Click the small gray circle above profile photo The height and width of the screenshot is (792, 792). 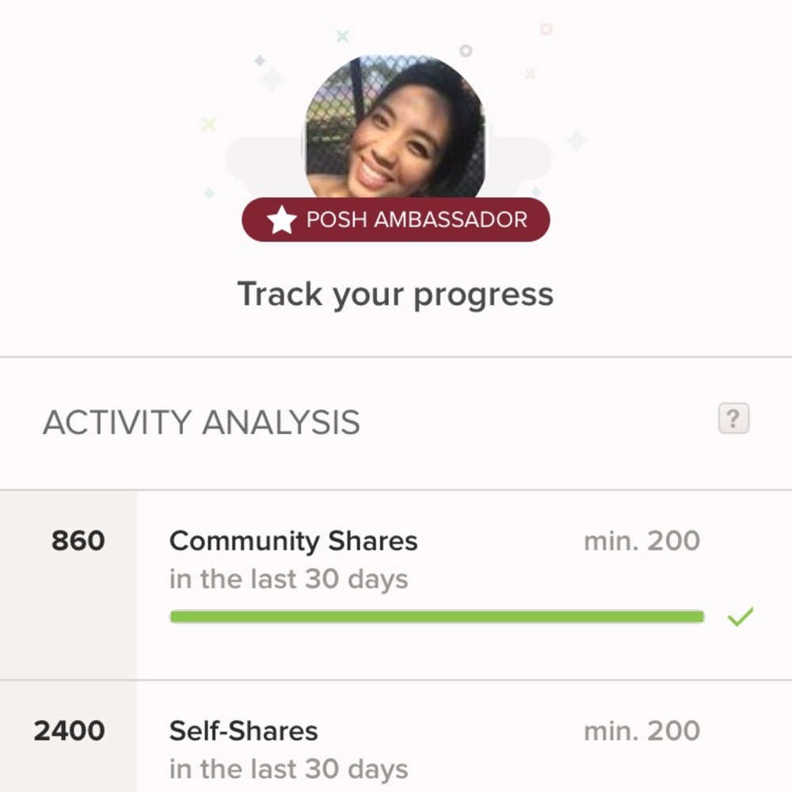(x=466, y=51)
